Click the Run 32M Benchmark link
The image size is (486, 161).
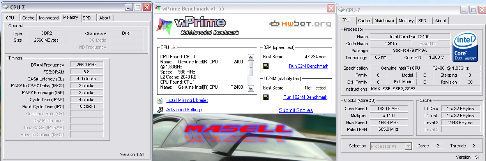click(308, 66)
